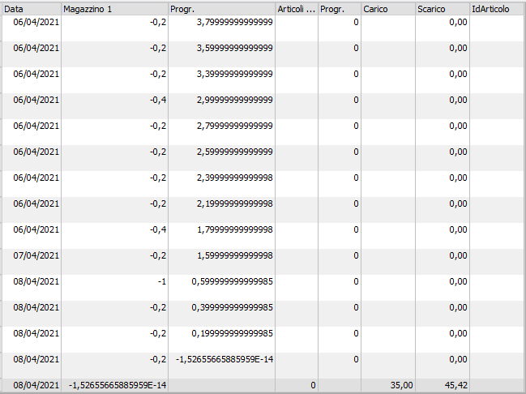Click the 35,00 Carico total
This screenshot has height=394, width=526.
[388, 385]
